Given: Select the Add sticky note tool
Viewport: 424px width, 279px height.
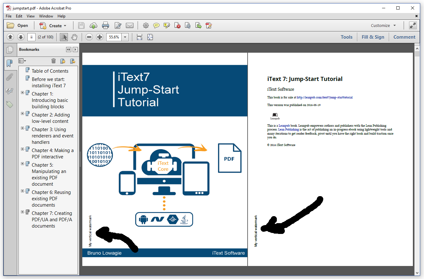Looking at the screenshot, I should [156, 26].
